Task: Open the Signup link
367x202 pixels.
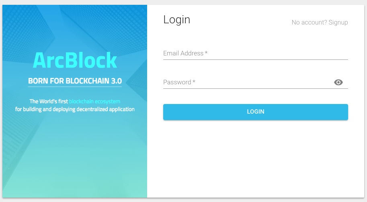Action: tap(338, 22)
